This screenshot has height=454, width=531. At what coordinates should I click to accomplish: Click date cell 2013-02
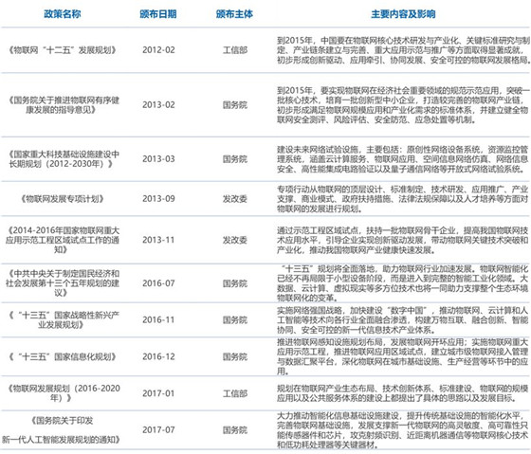158,105
